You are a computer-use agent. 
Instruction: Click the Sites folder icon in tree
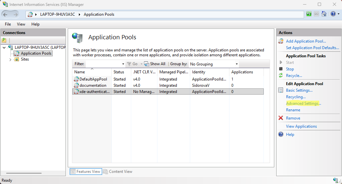click(17, 59)
